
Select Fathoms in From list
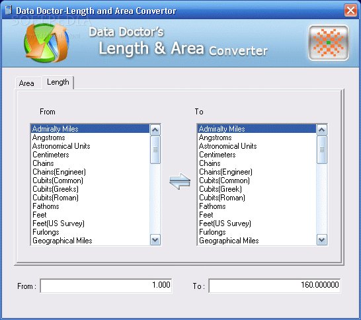tap(90, 206)
